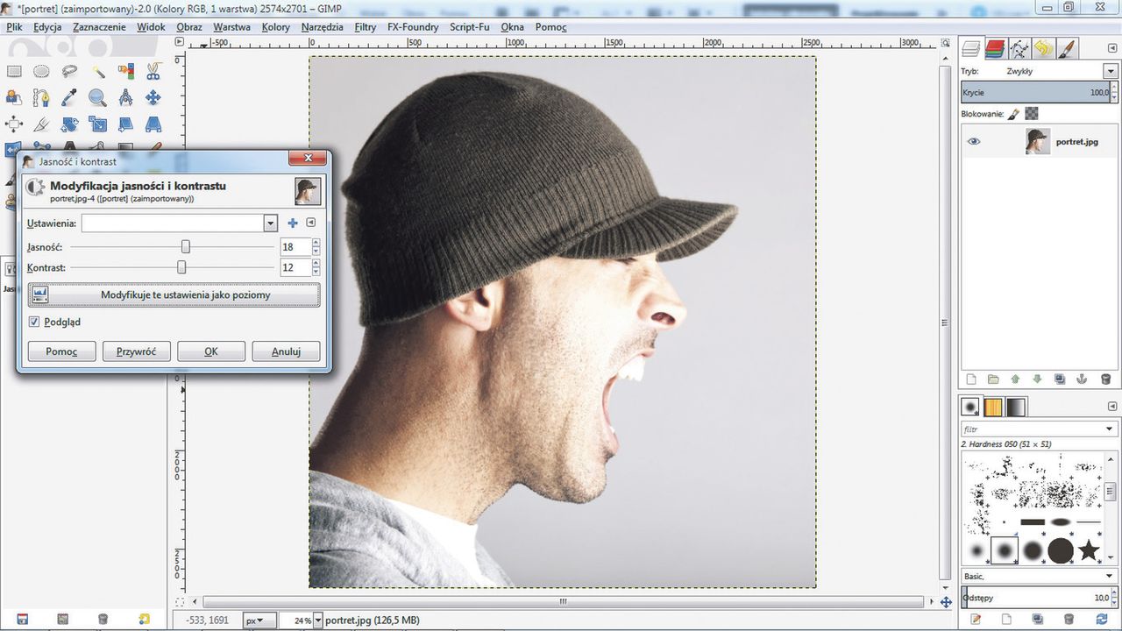The width and height of the screenshot is (1122, 631).
Task: Create a new layer group
Action: click(993, 379)
